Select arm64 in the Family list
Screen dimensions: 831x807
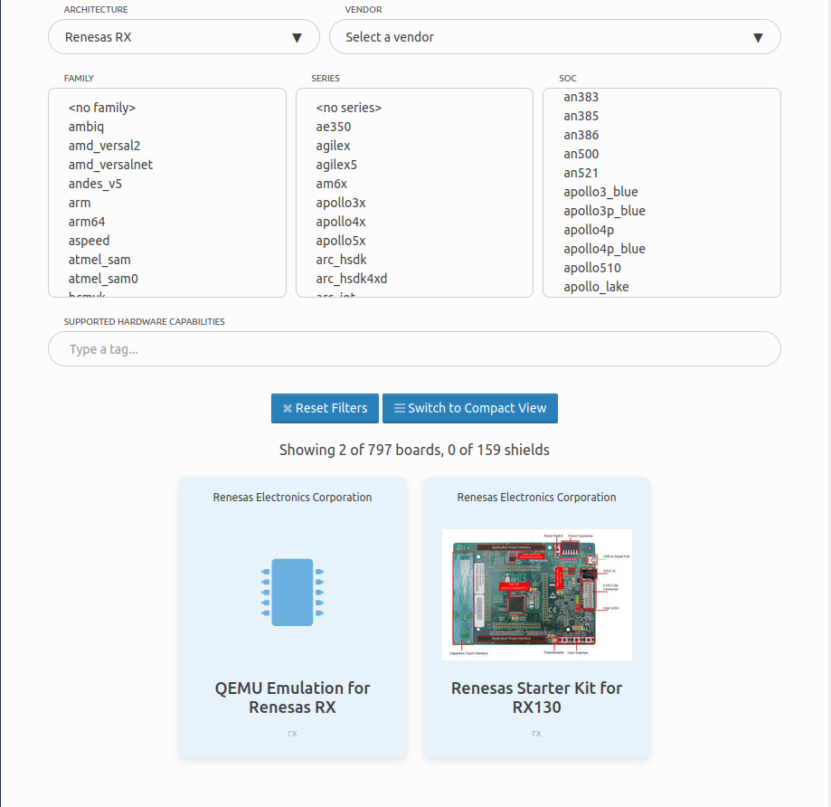87,222
